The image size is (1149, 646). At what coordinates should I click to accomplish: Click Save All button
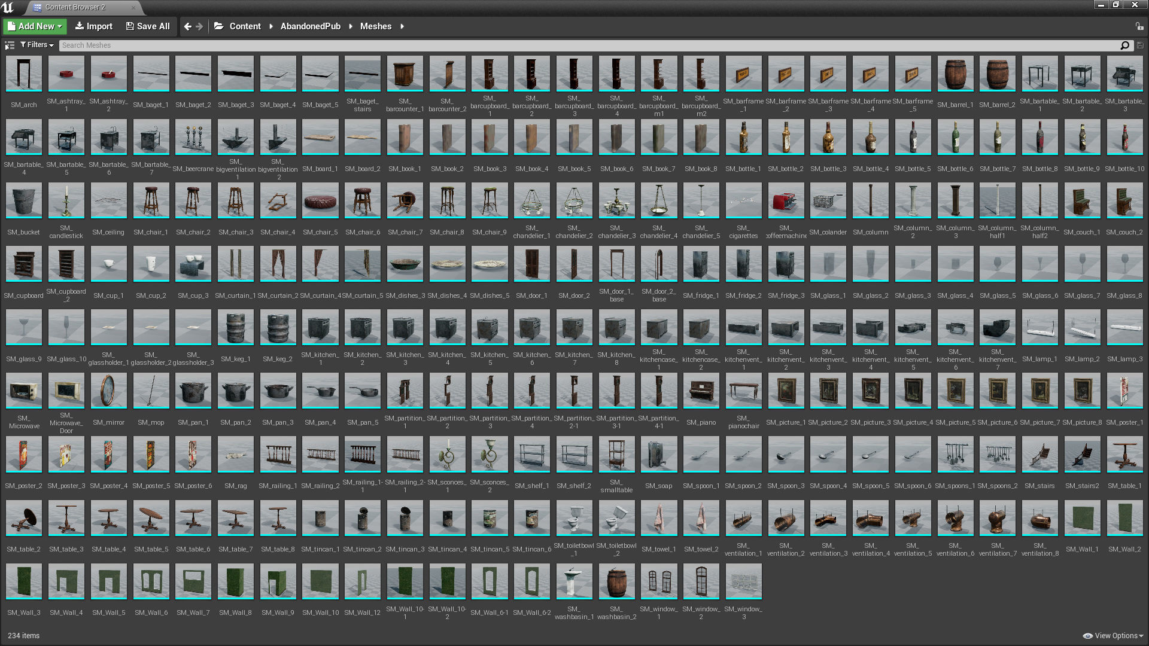coord(148,26)
